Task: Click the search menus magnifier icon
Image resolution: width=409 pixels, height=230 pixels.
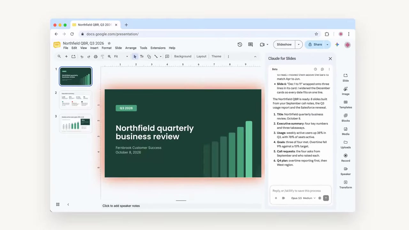Action: click(x=59, y=57)
